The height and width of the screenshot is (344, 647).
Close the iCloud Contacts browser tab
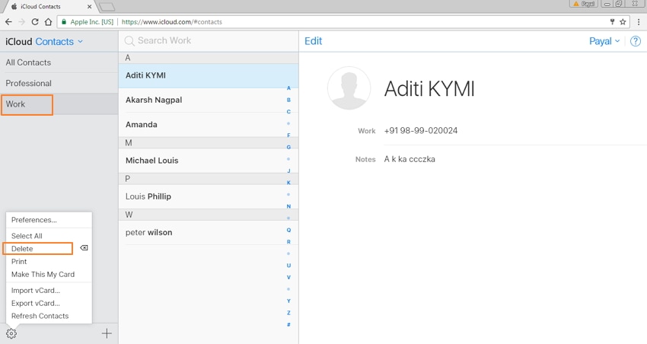click(89, 7)
